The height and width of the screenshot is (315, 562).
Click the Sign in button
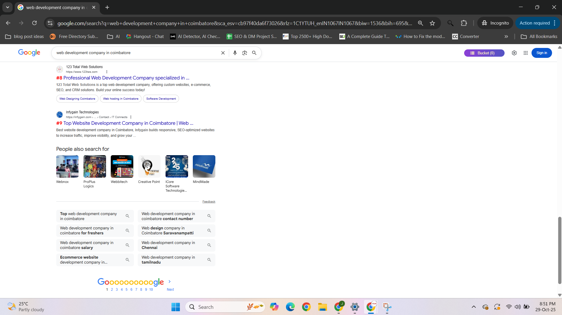pyautogui.click(x=541, y=53)
